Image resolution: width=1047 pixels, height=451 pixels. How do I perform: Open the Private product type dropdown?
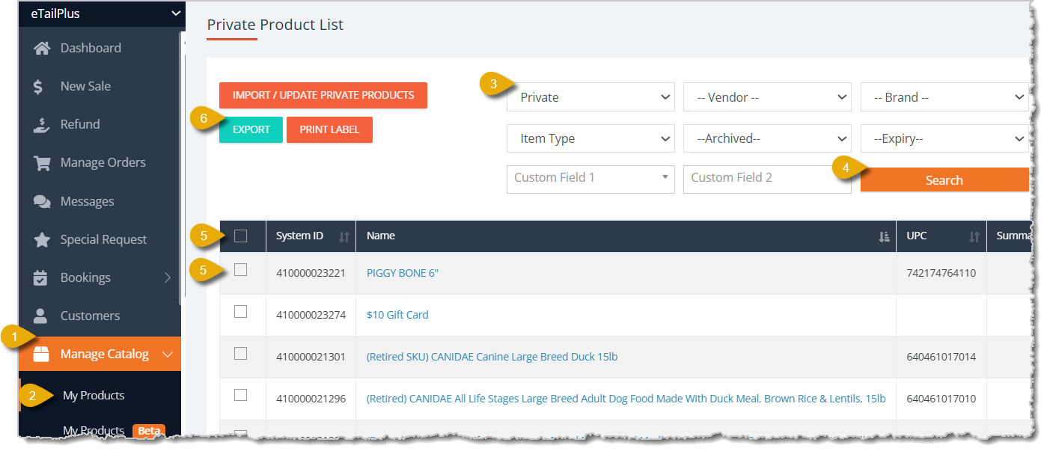click(591, 97)
